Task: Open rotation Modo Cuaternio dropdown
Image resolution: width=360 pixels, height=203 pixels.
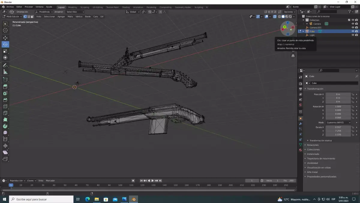Action: point(338,123)
